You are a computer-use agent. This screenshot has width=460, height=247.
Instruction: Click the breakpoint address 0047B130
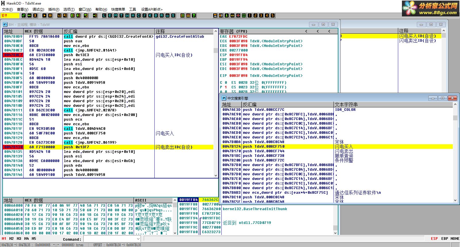pos(13,147)
